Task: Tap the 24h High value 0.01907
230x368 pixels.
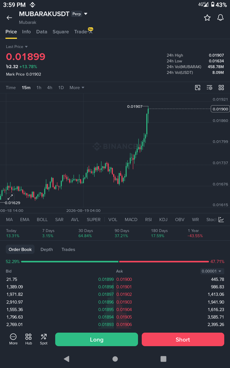Action: point(216,55)
